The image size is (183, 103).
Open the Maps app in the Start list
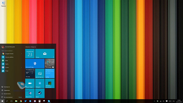coord(12,64)
